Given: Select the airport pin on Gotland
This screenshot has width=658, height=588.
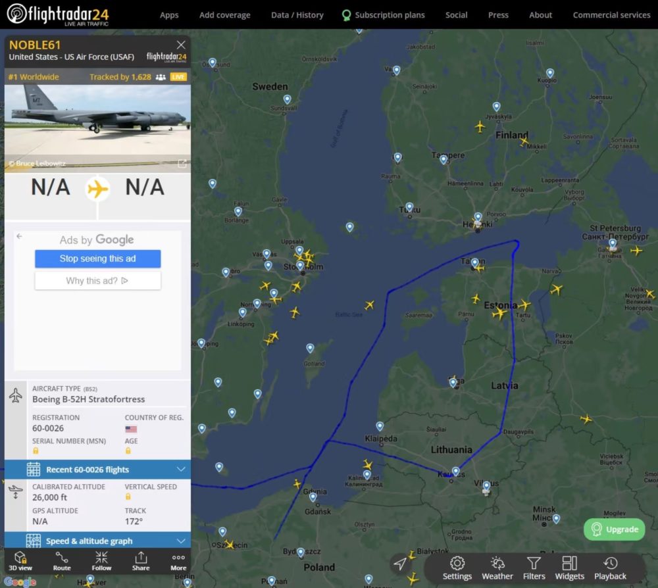Looking at the screenshot, I should click(x=310, y=348).
